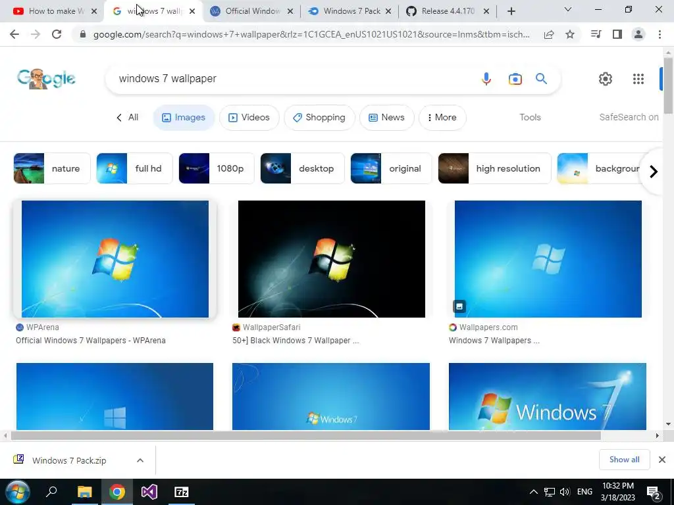
Task: Select the Images search tab
Action: coord(184,117)
